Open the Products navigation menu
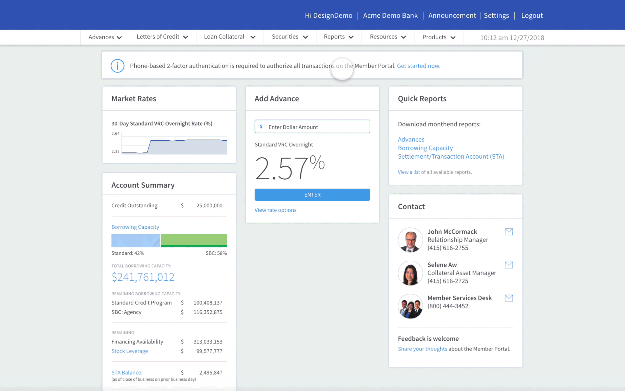This screenshot has width=625, height=391. pyautogui.click(x=438, y=37)
